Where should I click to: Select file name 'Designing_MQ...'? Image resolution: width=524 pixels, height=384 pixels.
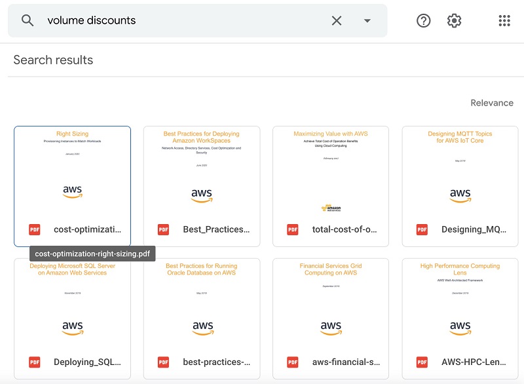pyautogui.click(x=474, y=229)
